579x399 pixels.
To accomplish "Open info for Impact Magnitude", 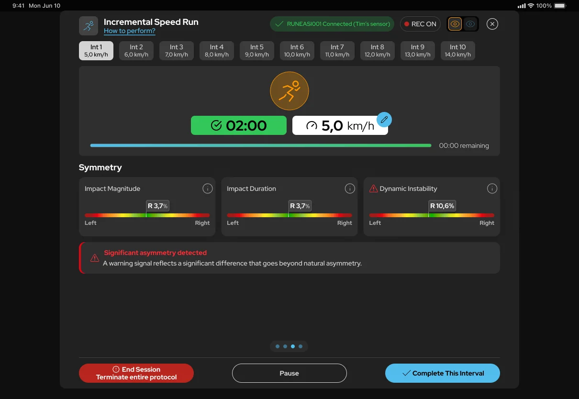I will tap(207, 188).
